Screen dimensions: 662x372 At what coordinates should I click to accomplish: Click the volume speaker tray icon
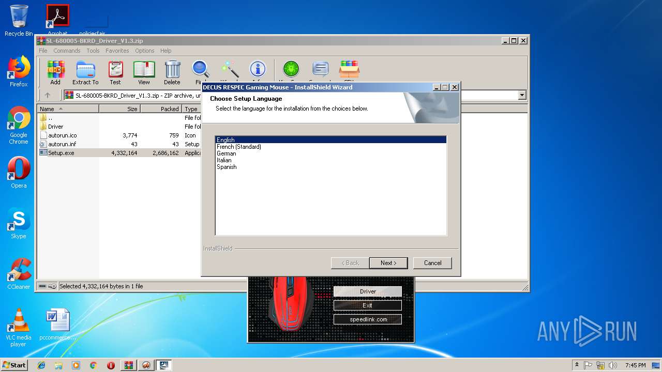612,365
